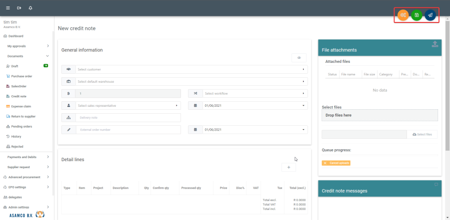Open notifications via the bell icon
The image size is (450, 220).
[x=30, y=8]
